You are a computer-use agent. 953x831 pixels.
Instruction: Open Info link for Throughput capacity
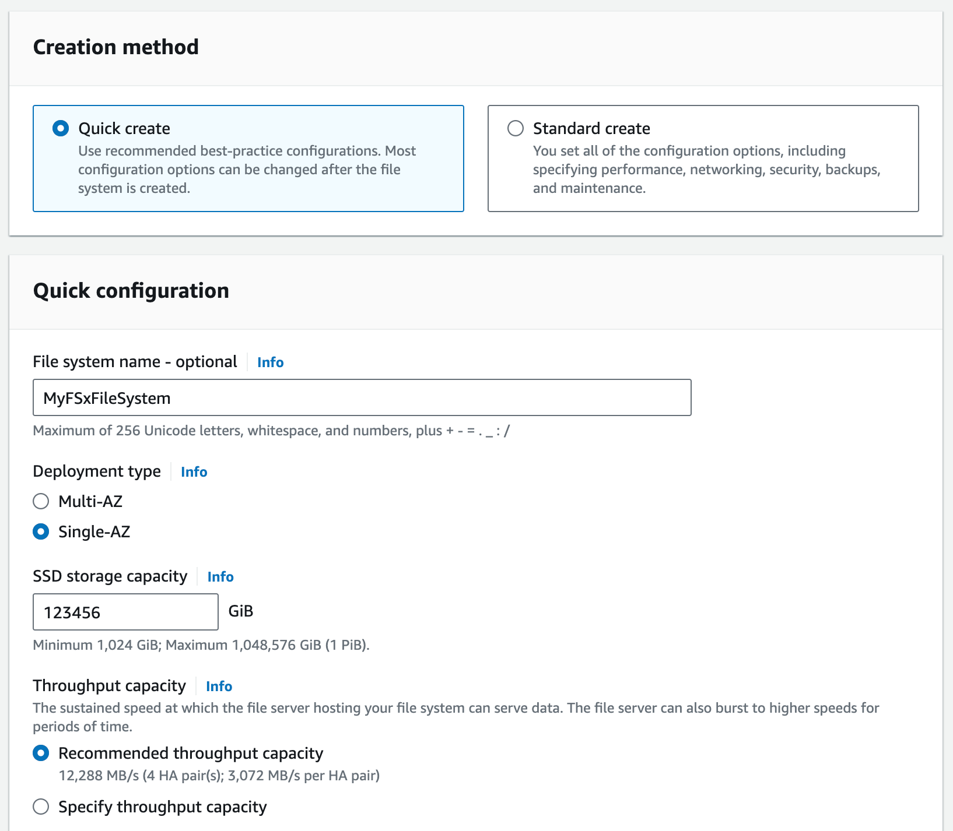point(219,686)
